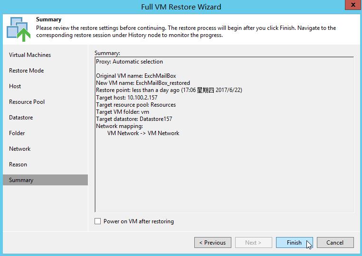Click 'Target VM folder: vm' line
Viewport: 362px width, 256px height.
pyautogui.click(x=123, y=112)
